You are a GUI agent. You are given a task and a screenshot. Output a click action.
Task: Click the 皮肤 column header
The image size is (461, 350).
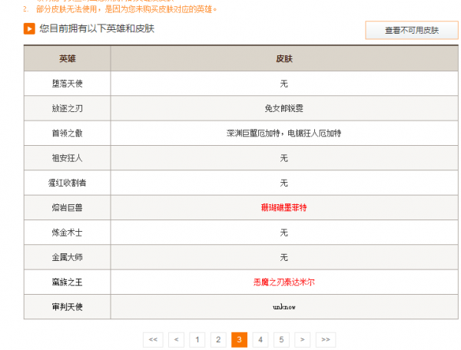pyautogui.click(x=284, y=59)
